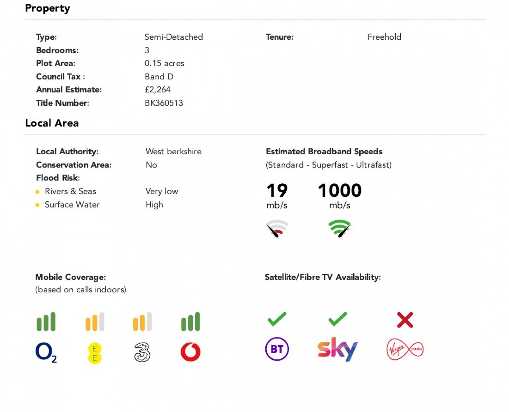
Task: Click the purple BT logo
Action: [x=277, y=349]
